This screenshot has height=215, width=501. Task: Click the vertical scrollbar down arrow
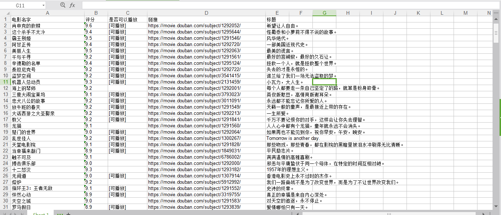497,207
